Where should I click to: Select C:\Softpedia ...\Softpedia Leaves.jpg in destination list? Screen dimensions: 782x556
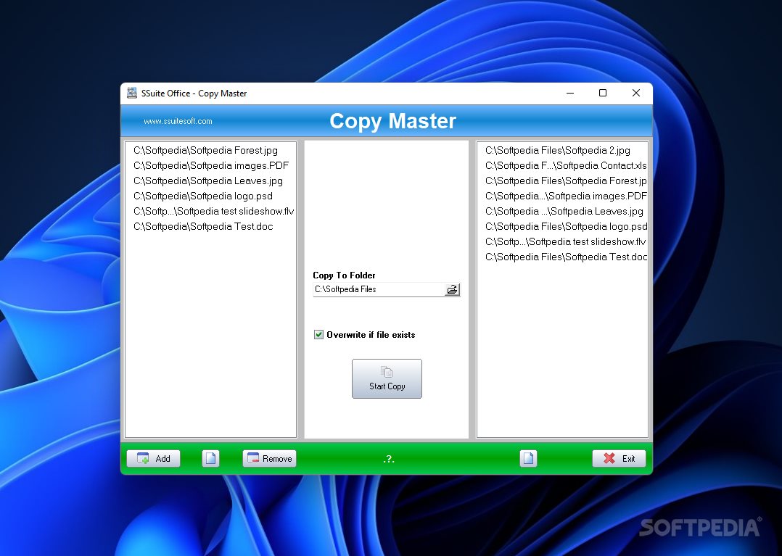coord(564,211)
